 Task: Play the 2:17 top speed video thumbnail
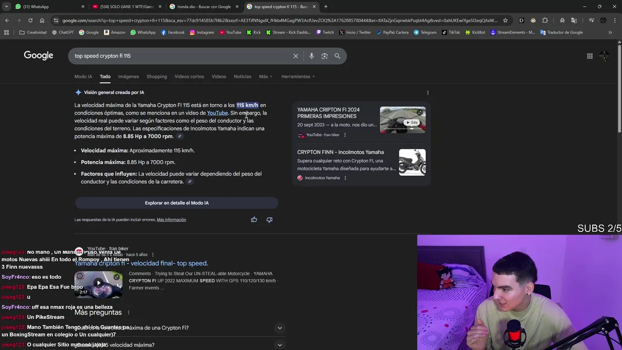(98, 284)
